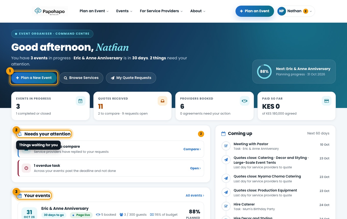The height and width of the screenshot is (219, 347).
Task: Click the 5 booked indicator
Action: pyautogui.click(x=106, y=215)
